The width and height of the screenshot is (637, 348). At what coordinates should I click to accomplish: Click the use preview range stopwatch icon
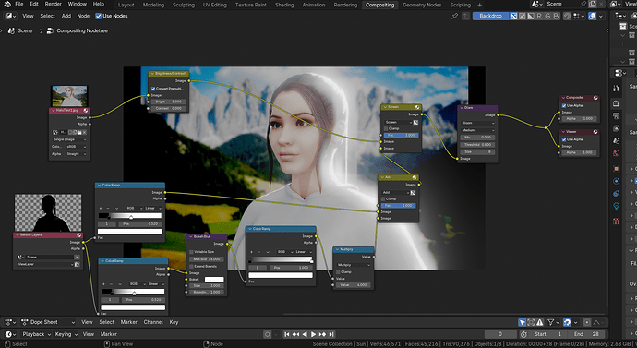tap(523, 334)
